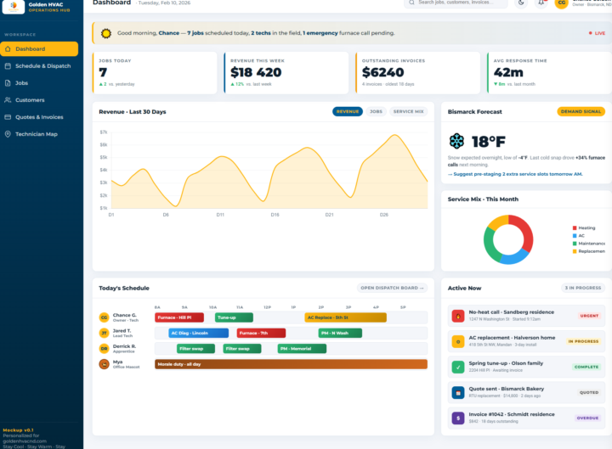The width and height of the screenshot is (612, 449).
Task: Click the URGENT status badge
Action: (589, 316)
